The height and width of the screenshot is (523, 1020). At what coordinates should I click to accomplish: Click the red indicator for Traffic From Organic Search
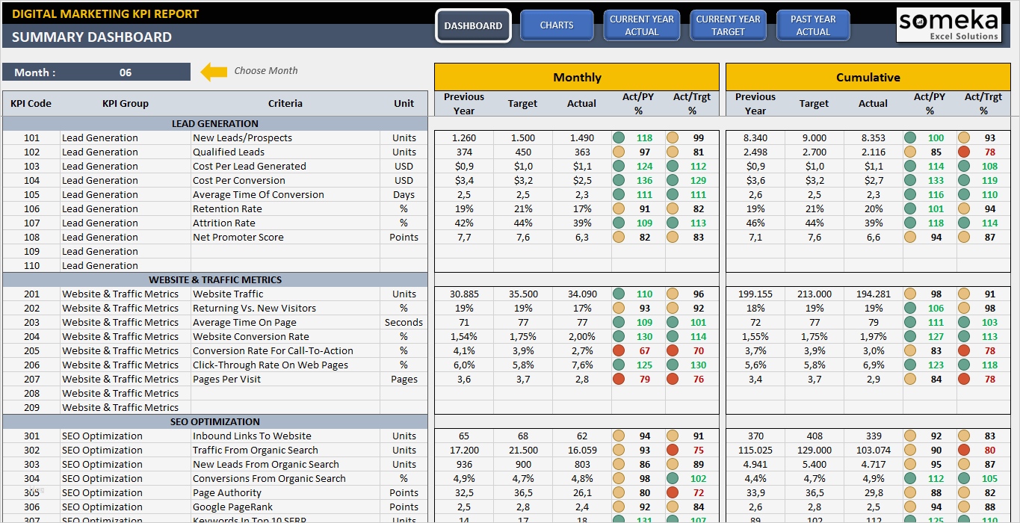(673, 450)
